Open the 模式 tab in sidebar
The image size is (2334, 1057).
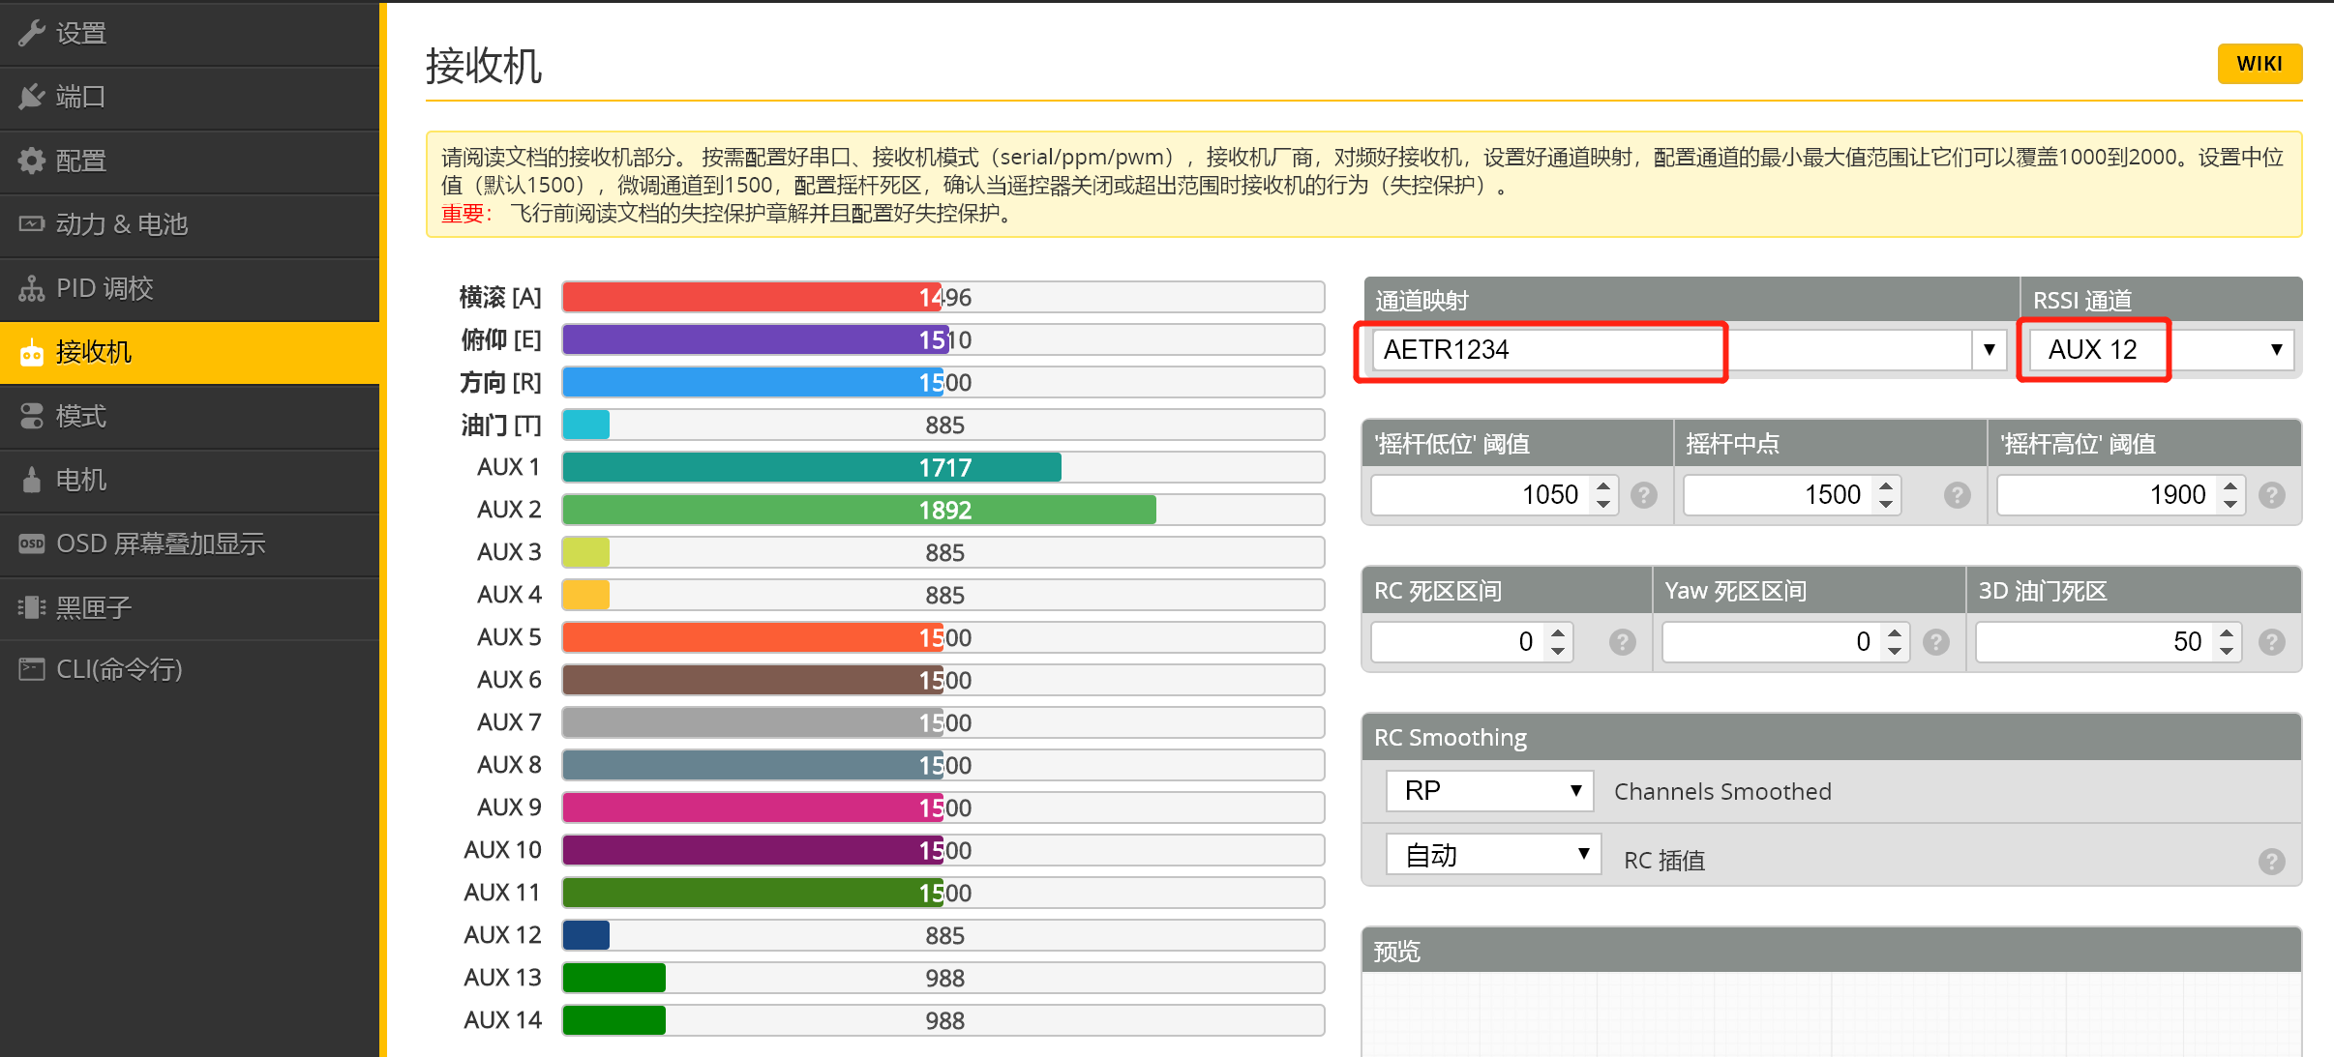(x=190, y=416)
